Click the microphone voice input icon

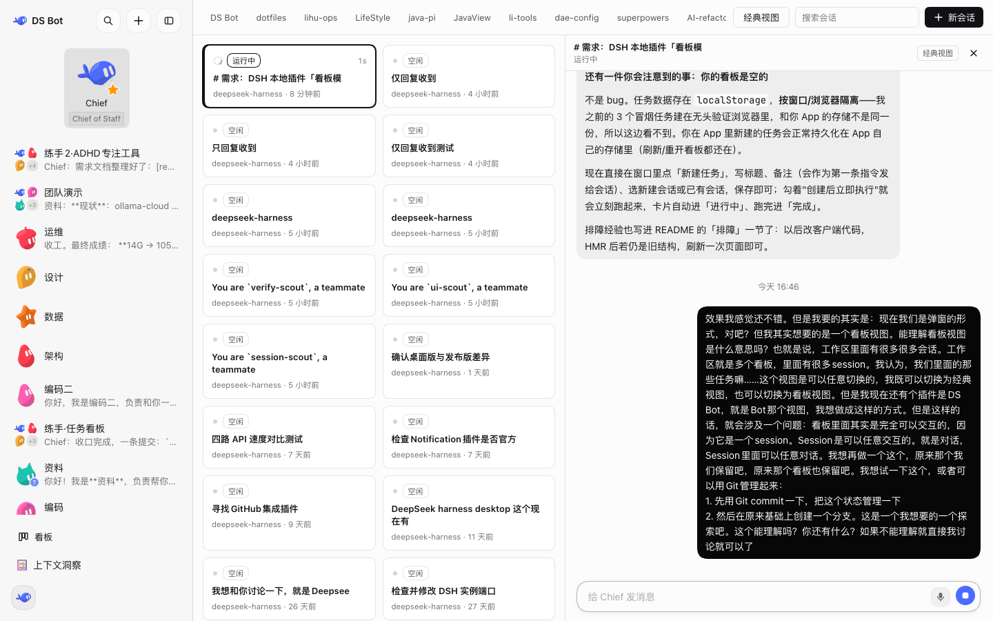940,597
